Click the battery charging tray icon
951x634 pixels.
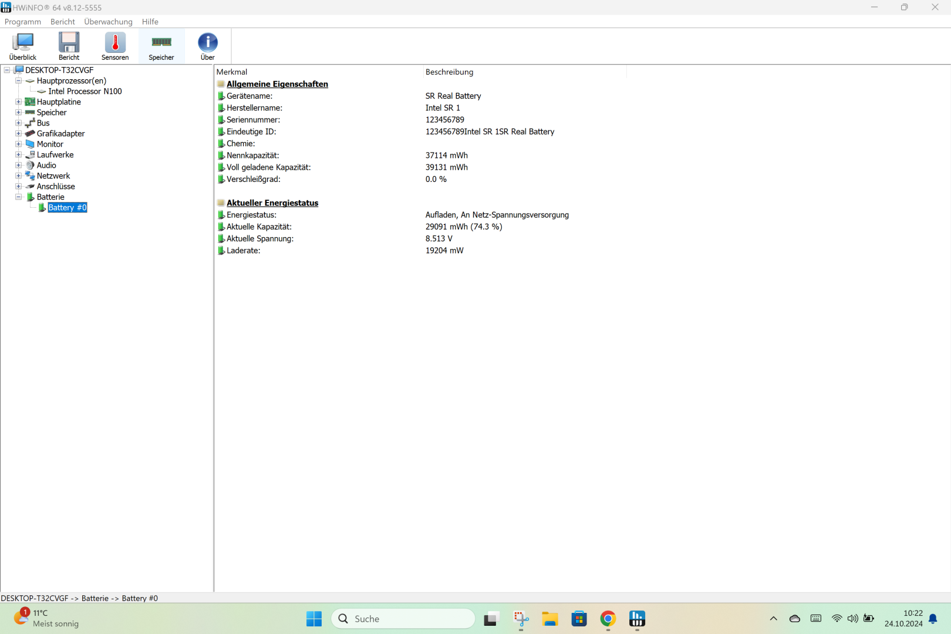click(869, 619)
